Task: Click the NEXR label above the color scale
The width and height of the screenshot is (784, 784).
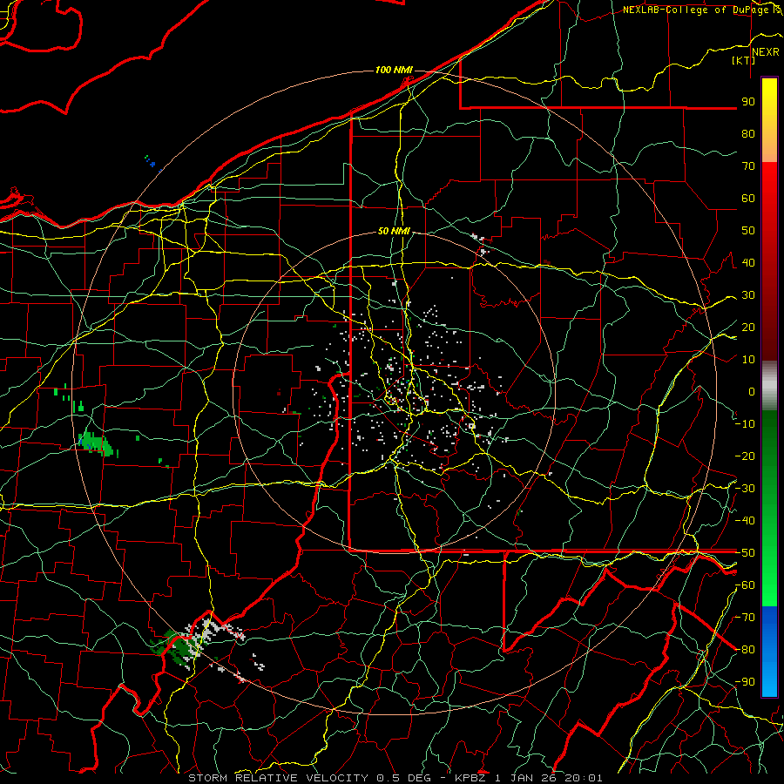Action: coord(765,52)
